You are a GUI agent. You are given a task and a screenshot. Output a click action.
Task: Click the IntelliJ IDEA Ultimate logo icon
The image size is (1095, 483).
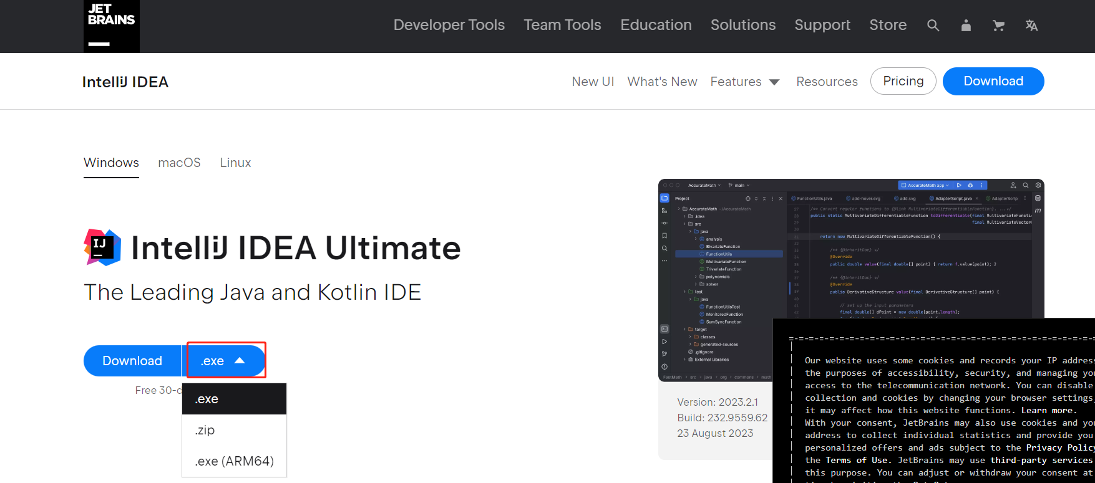pos(102,247)
